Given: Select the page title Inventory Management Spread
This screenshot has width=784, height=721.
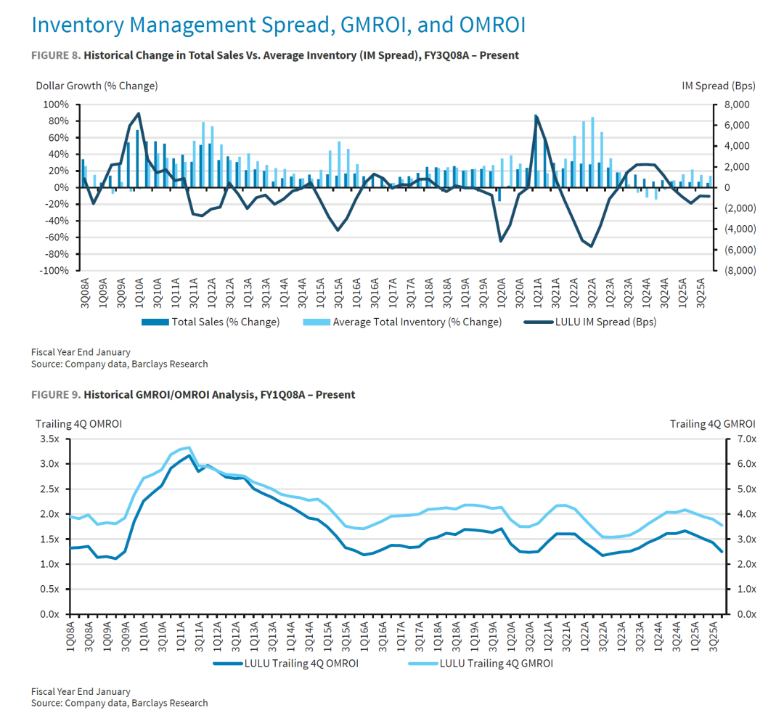Looking at the screenshot, I should coord(278,25).
